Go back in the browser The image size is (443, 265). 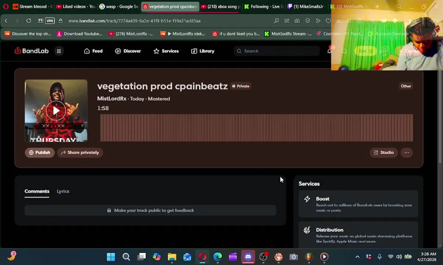pos(6,21)
